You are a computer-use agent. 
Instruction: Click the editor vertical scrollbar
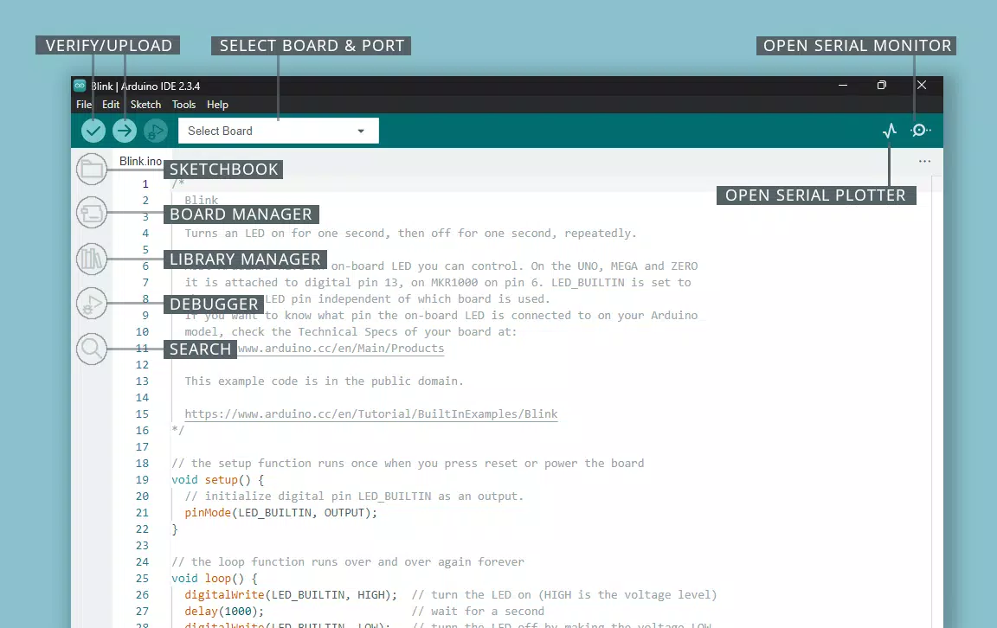point(936,401)
